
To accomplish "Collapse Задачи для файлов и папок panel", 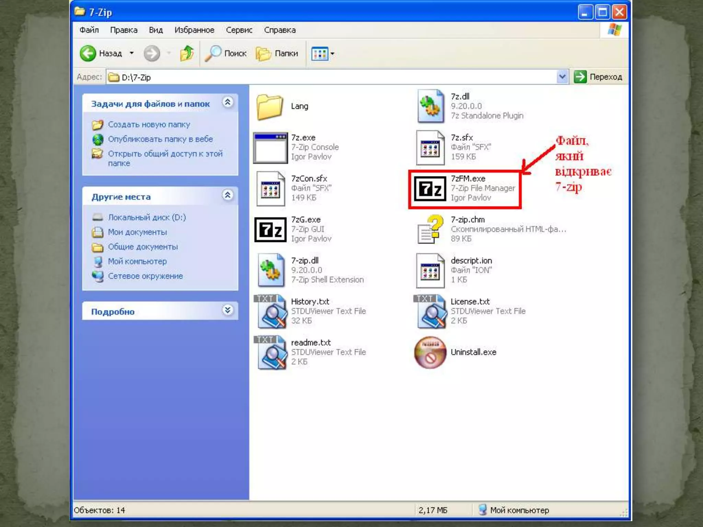I will click(x=228, y=102).
